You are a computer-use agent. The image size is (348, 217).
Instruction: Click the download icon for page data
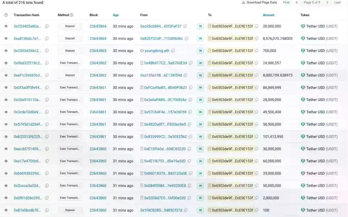point(243,2)
